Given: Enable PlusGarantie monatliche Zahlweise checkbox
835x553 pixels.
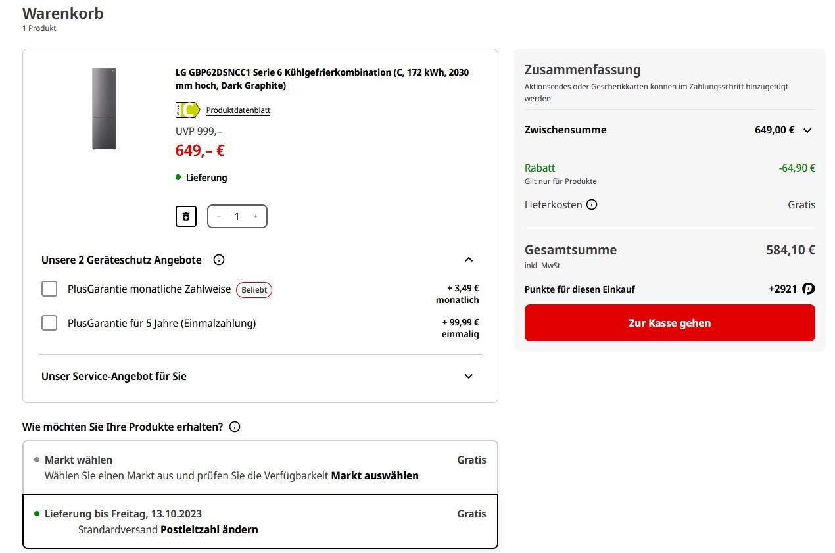Looking at the screenshot, I should pos(49,289).
